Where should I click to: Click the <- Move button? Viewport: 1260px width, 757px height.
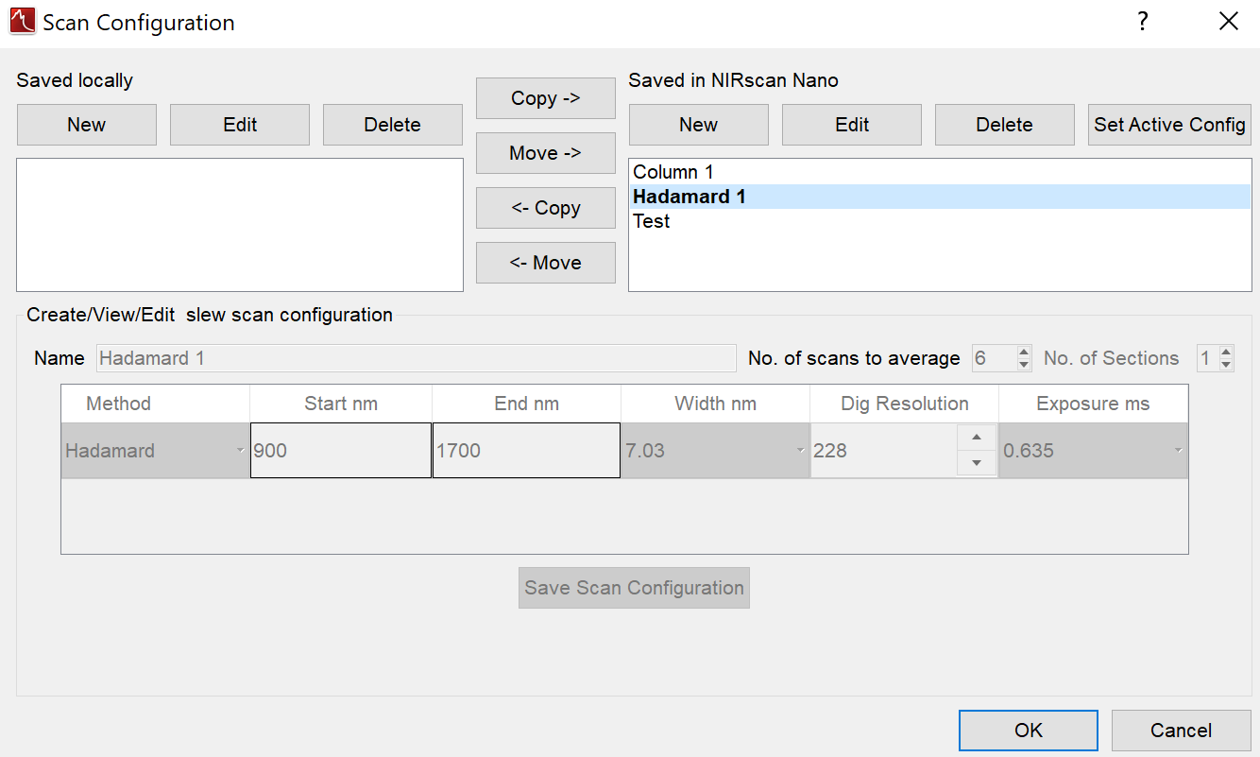pyautogui.click(x=546, y=263)
